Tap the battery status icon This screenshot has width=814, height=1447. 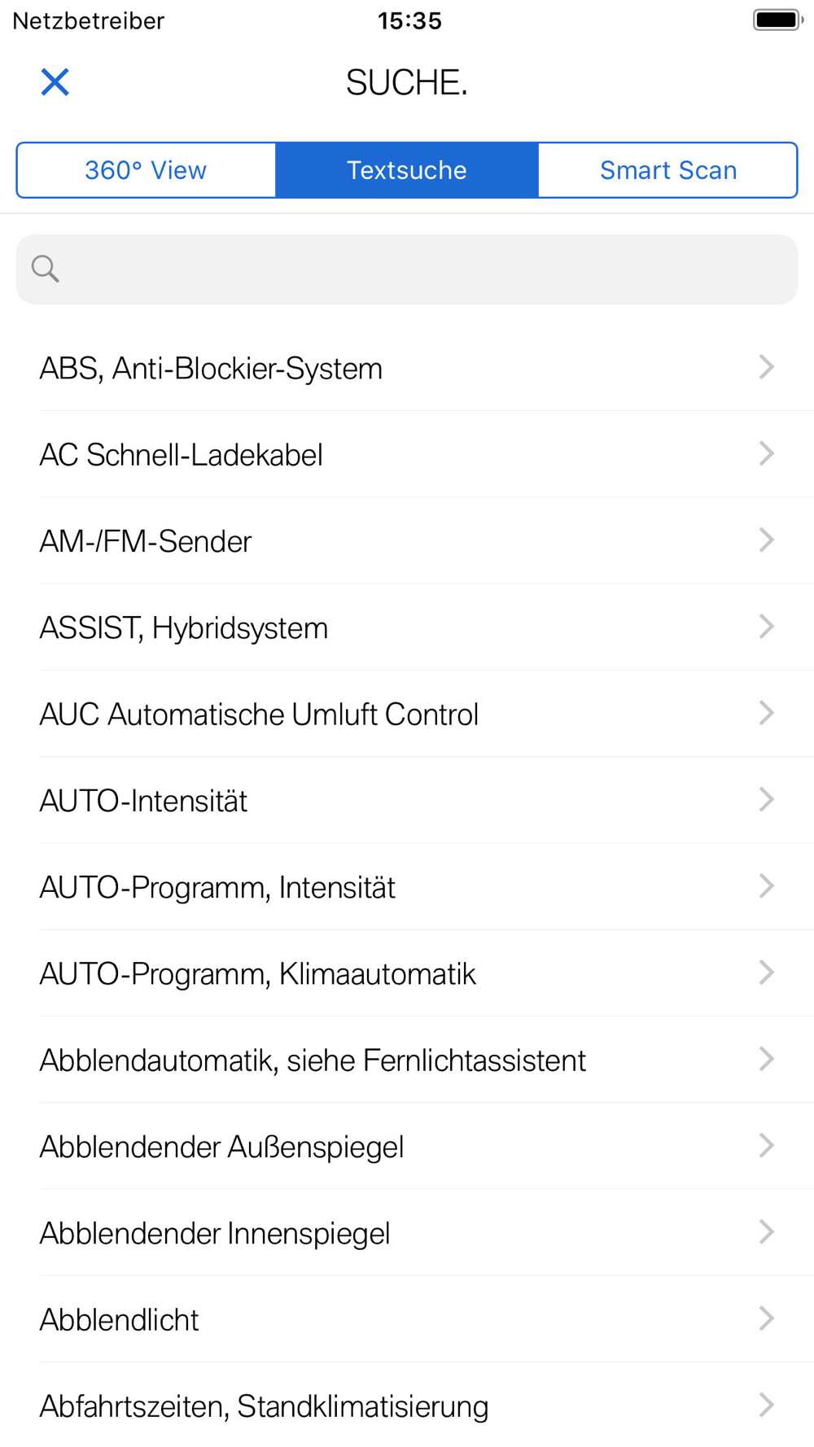point(777,20)
